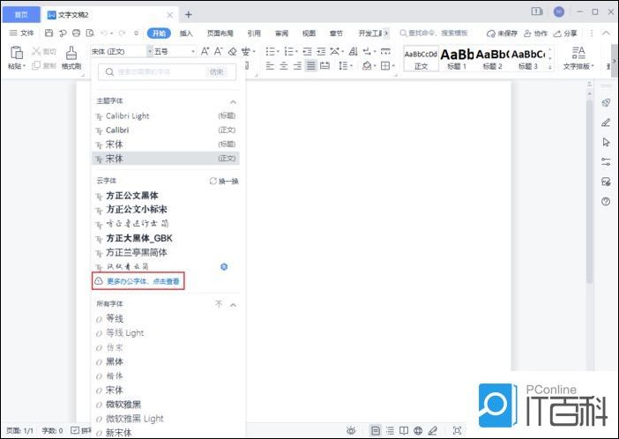Image resolution: width=619 pixels, height=439 pixels.
Task: Click the Cut (剪切) scissors button
Action: 44,51
